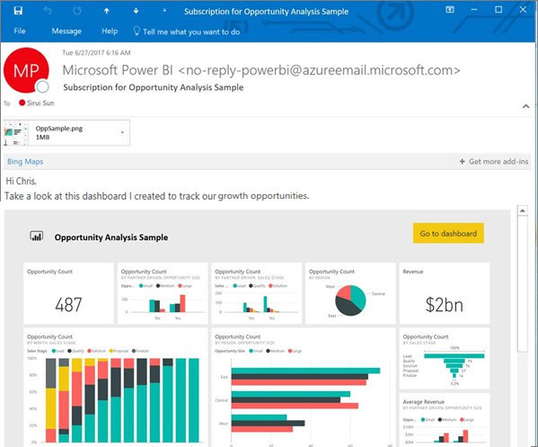Click Get more add-ins
538x447 pixels.
pyautogui.click(x=494, y=162)
